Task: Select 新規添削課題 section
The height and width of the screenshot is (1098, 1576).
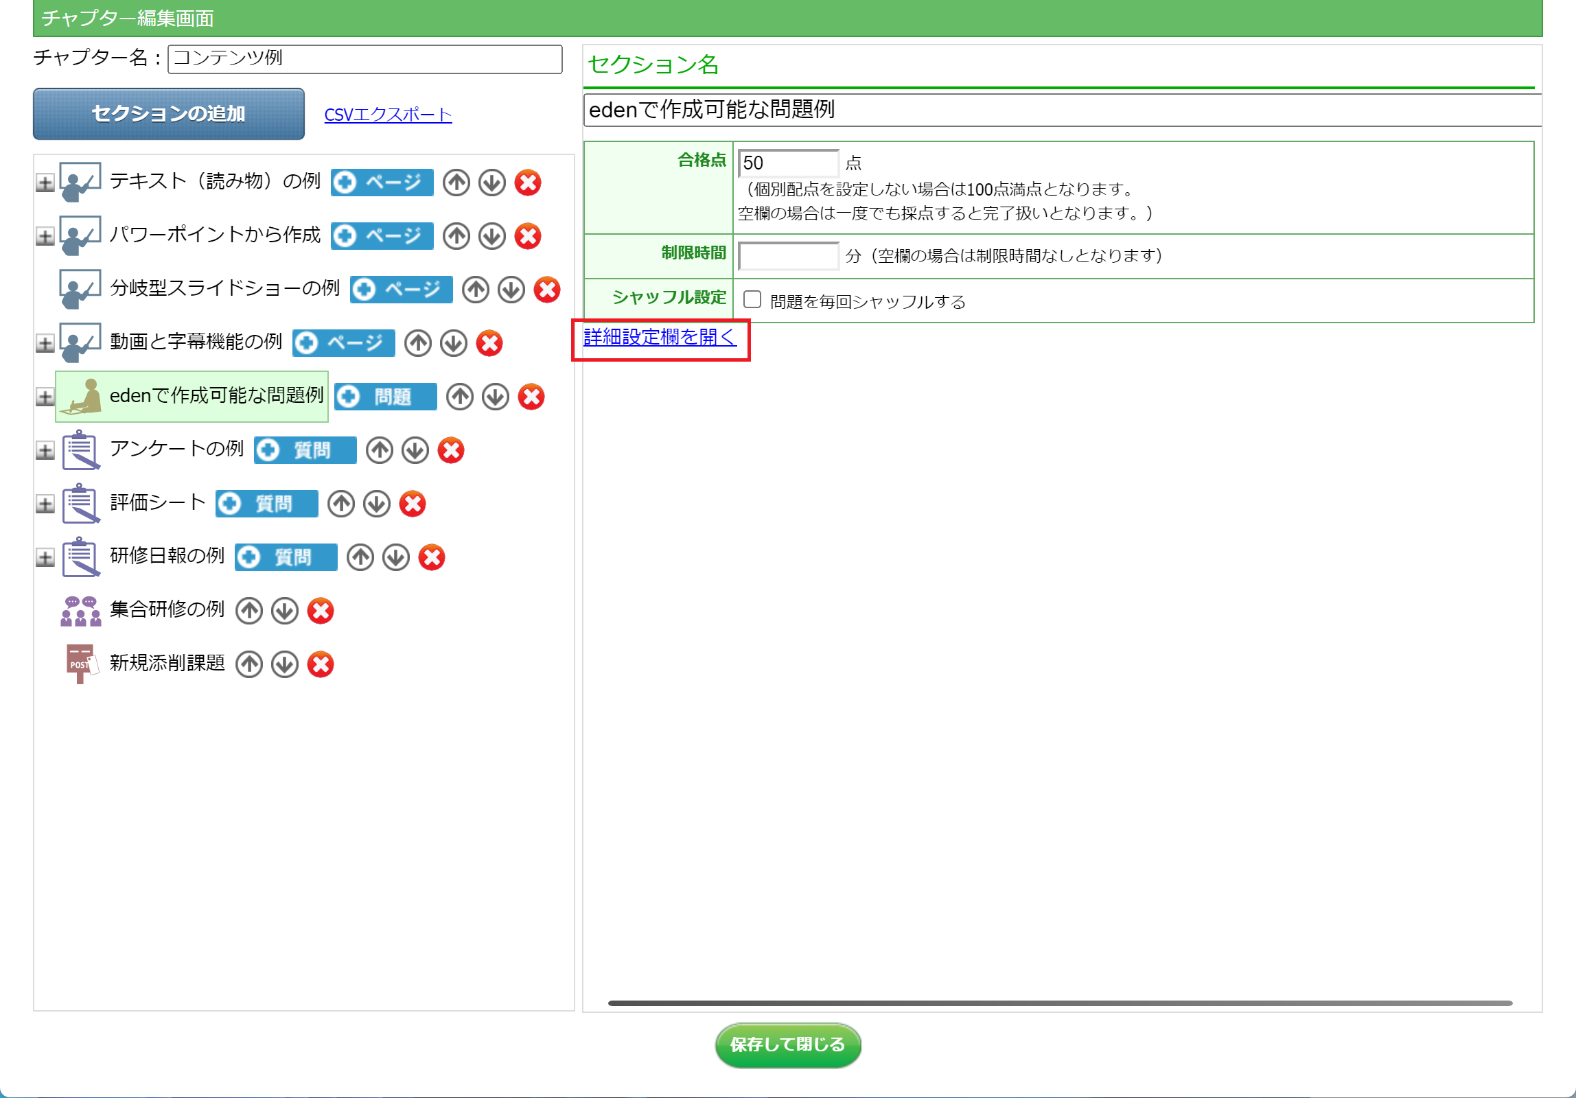Action: (167, 663)
